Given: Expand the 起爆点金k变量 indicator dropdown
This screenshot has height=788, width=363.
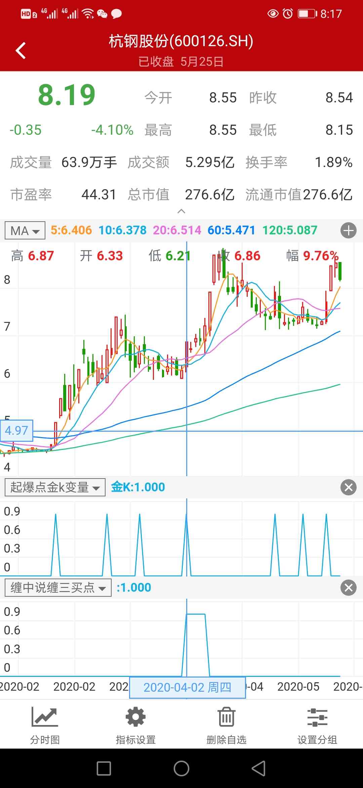Looking at the screenshot, I should click(55, 487).
